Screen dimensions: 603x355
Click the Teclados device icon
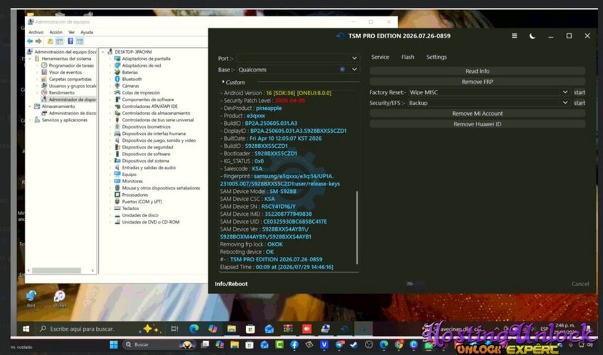[x=117, y=209]
